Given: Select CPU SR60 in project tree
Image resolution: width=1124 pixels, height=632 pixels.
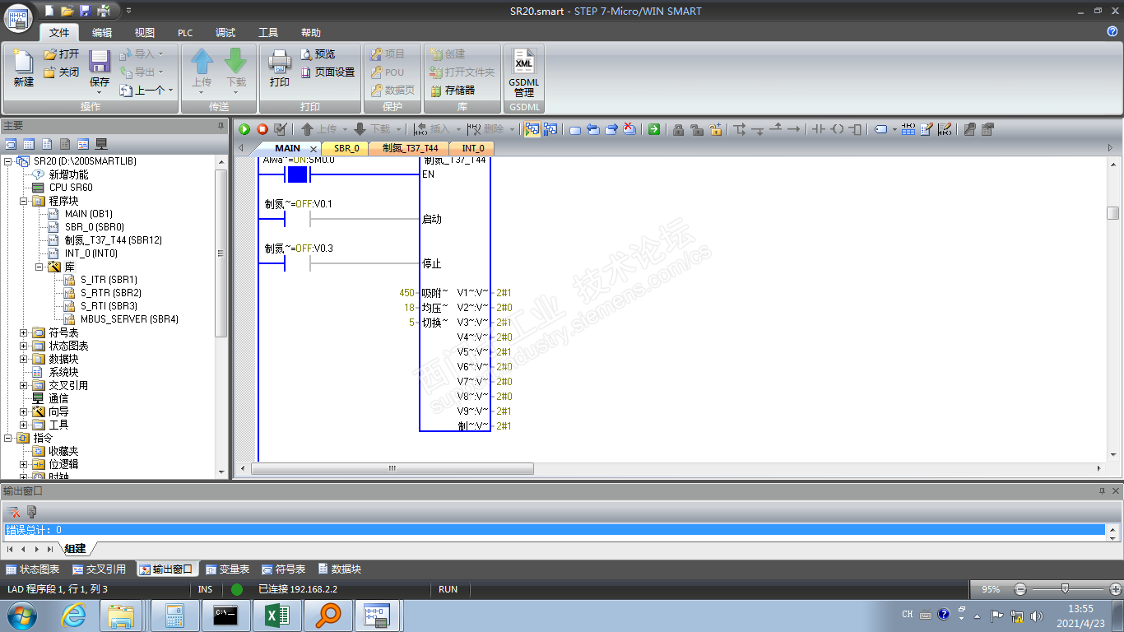Looking at the screenshot, I should pyautogui.click(x=71, y=188).
